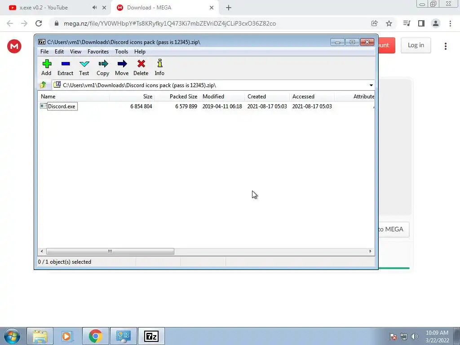The image size is (460, 345).
Task: Open Windows Media Player from taskbar
Action: pyautogui.click(x=67, y=336)
